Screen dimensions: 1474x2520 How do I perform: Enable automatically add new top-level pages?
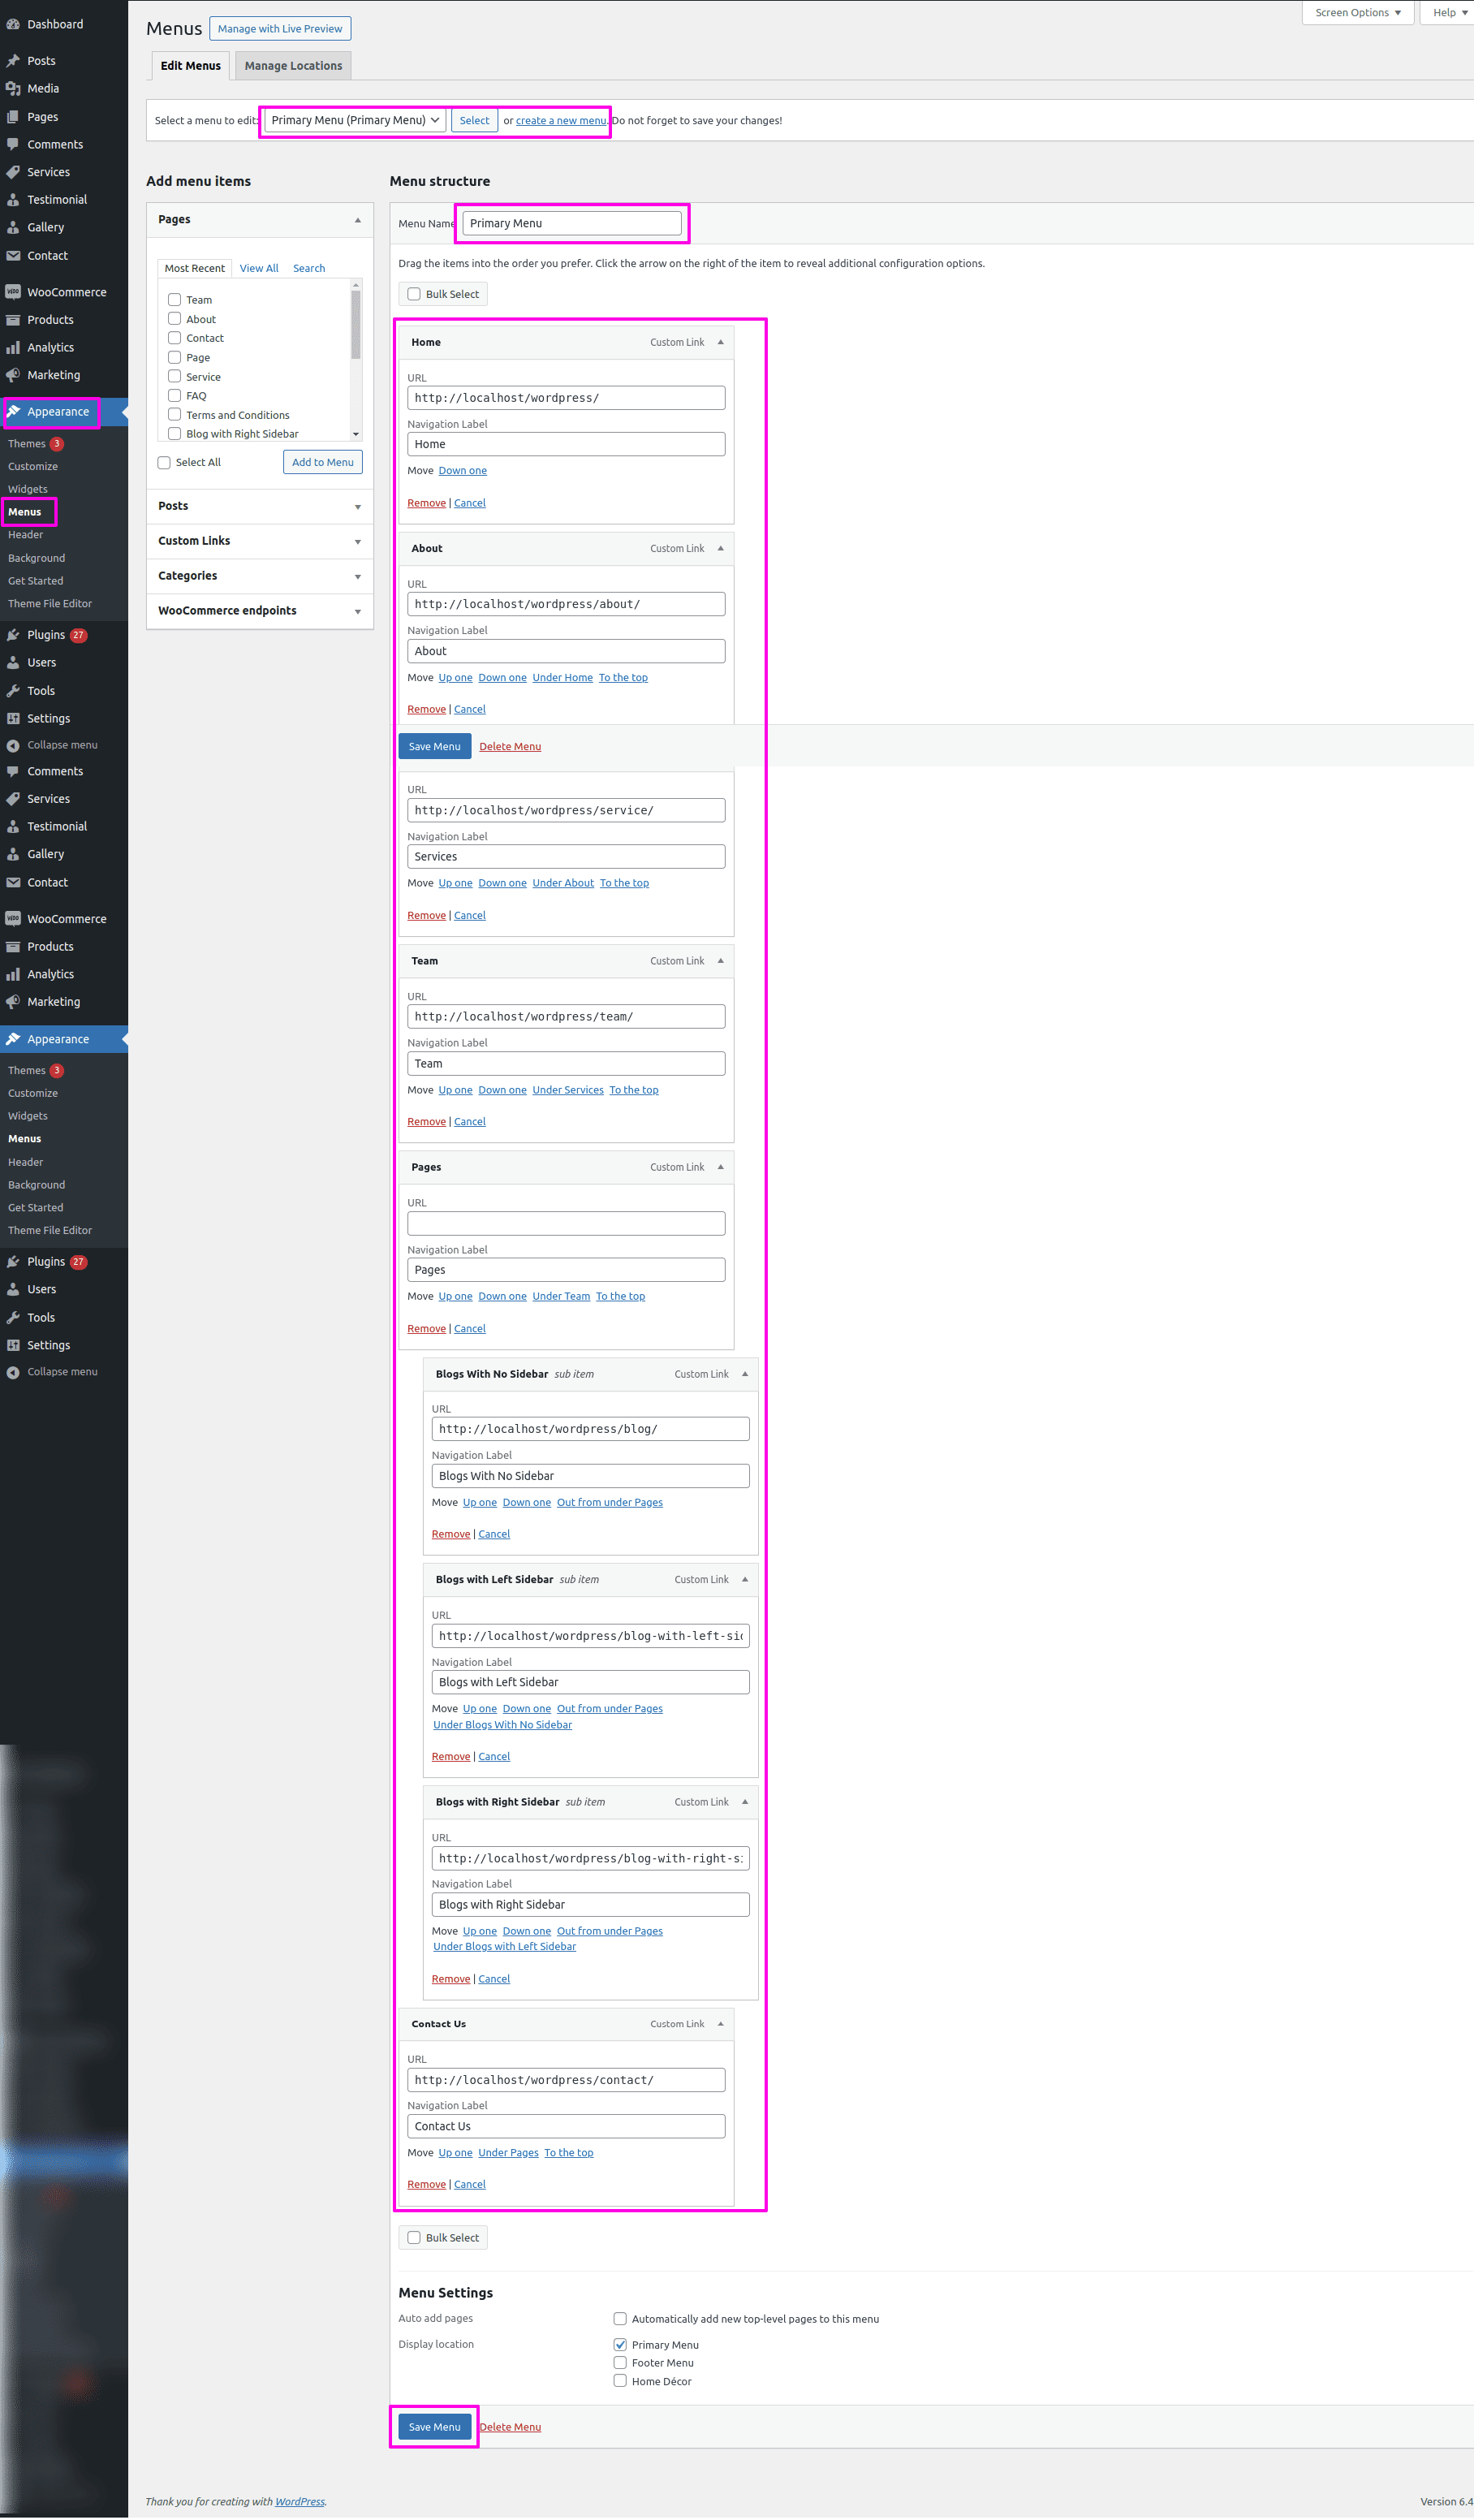620,2318
